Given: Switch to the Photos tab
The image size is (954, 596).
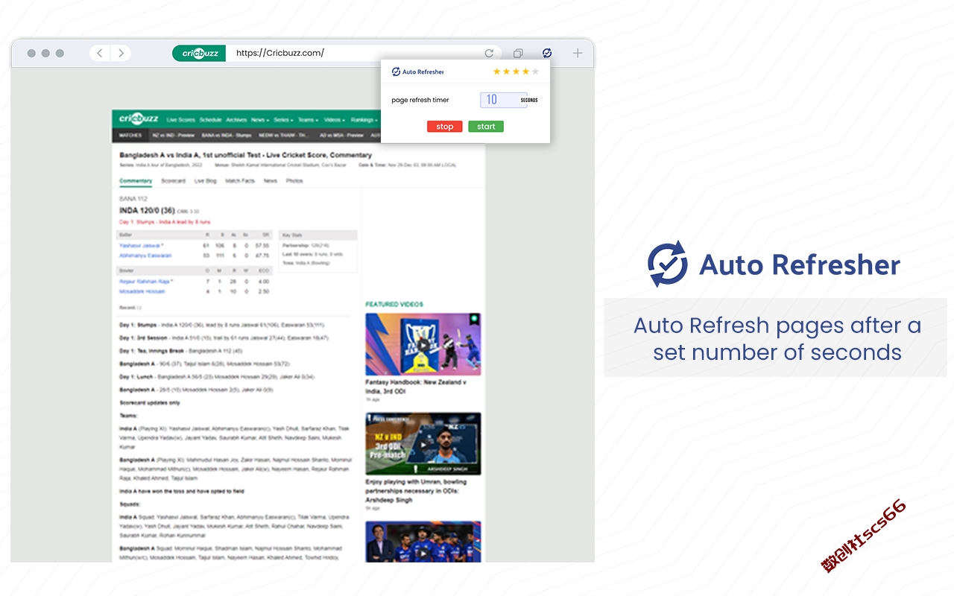Looking at the screenshot, I should 294,181.
